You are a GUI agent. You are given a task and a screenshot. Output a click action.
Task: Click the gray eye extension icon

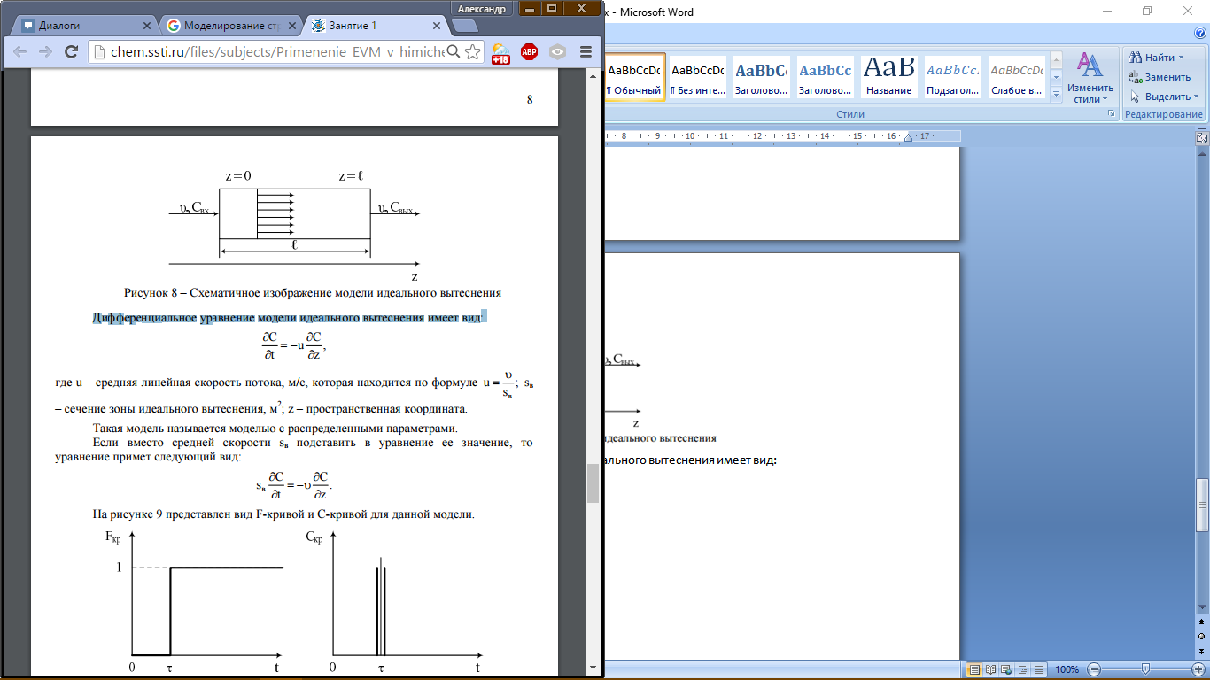point(557,52)
